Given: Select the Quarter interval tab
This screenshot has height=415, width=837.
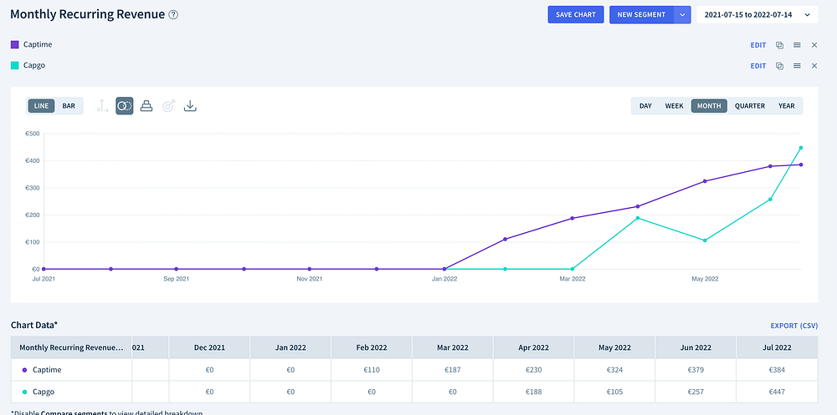Looking at the screenshot, I should click(x=750, y=106).
